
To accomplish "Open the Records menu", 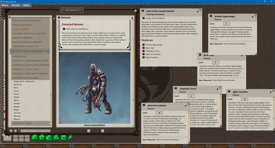I will [x=16, y=5].
